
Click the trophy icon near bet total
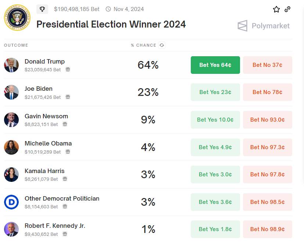point(42,9)
